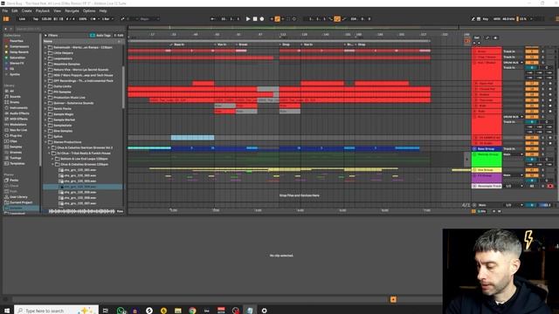Toggle the Link button

(22, 19)
